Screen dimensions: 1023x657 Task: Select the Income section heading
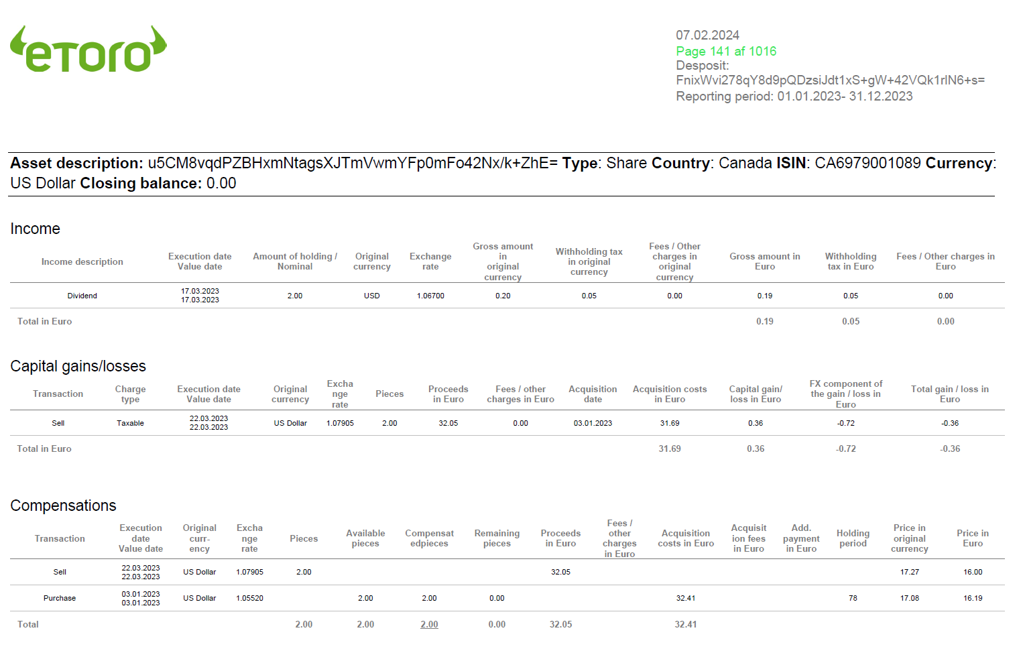point(35,229)
